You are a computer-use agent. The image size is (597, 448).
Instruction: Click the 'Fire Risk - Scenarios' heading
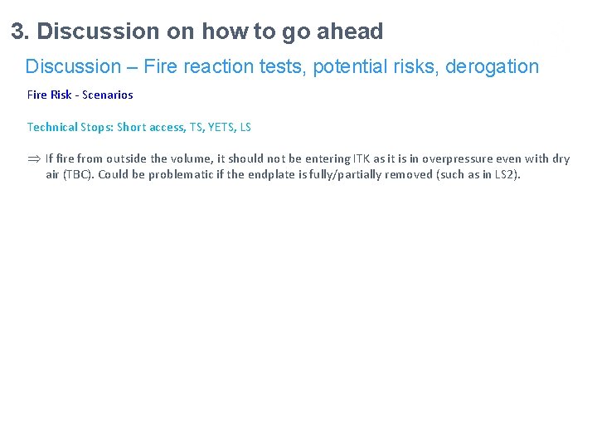[x=80, y=95]
